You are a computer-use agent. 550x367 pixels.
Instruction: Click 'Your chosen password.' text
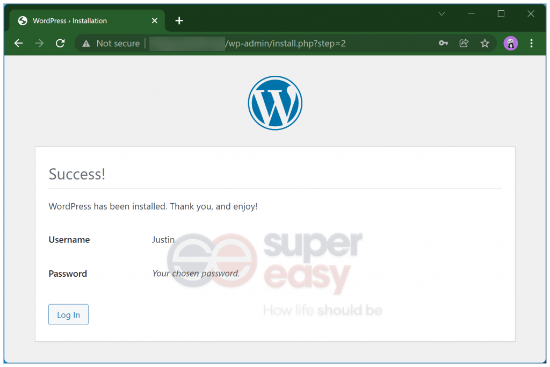coord(196,274)
